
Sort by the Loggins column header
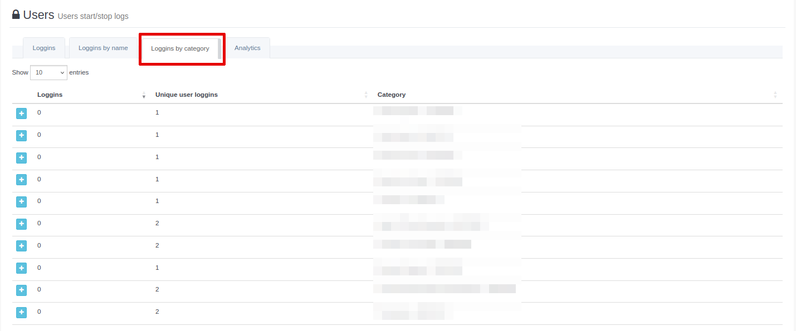pos(50,95)
